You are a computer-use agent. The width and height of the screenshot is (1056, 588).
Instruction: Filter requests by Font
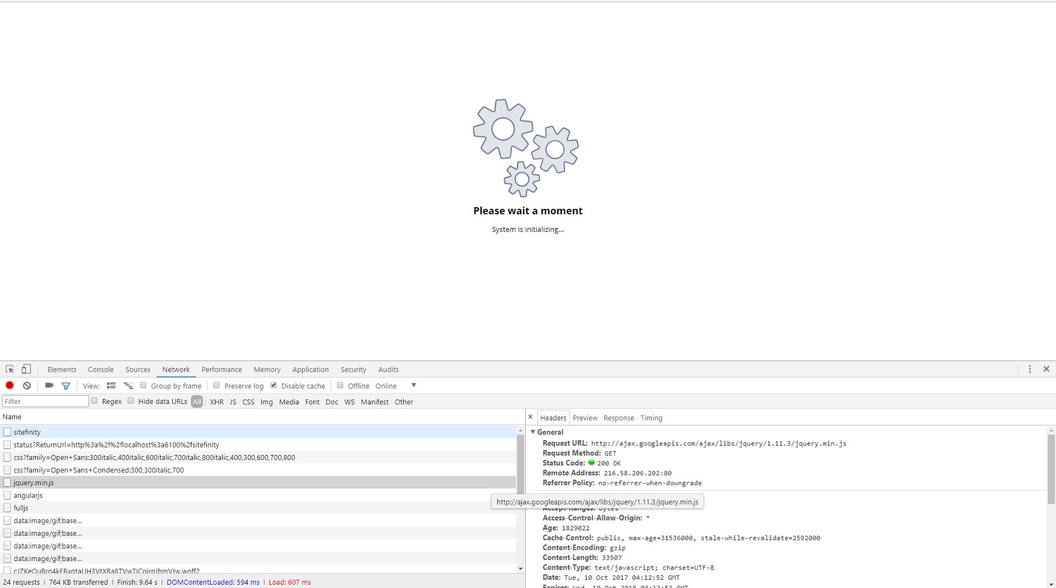[x=312, y=402]
